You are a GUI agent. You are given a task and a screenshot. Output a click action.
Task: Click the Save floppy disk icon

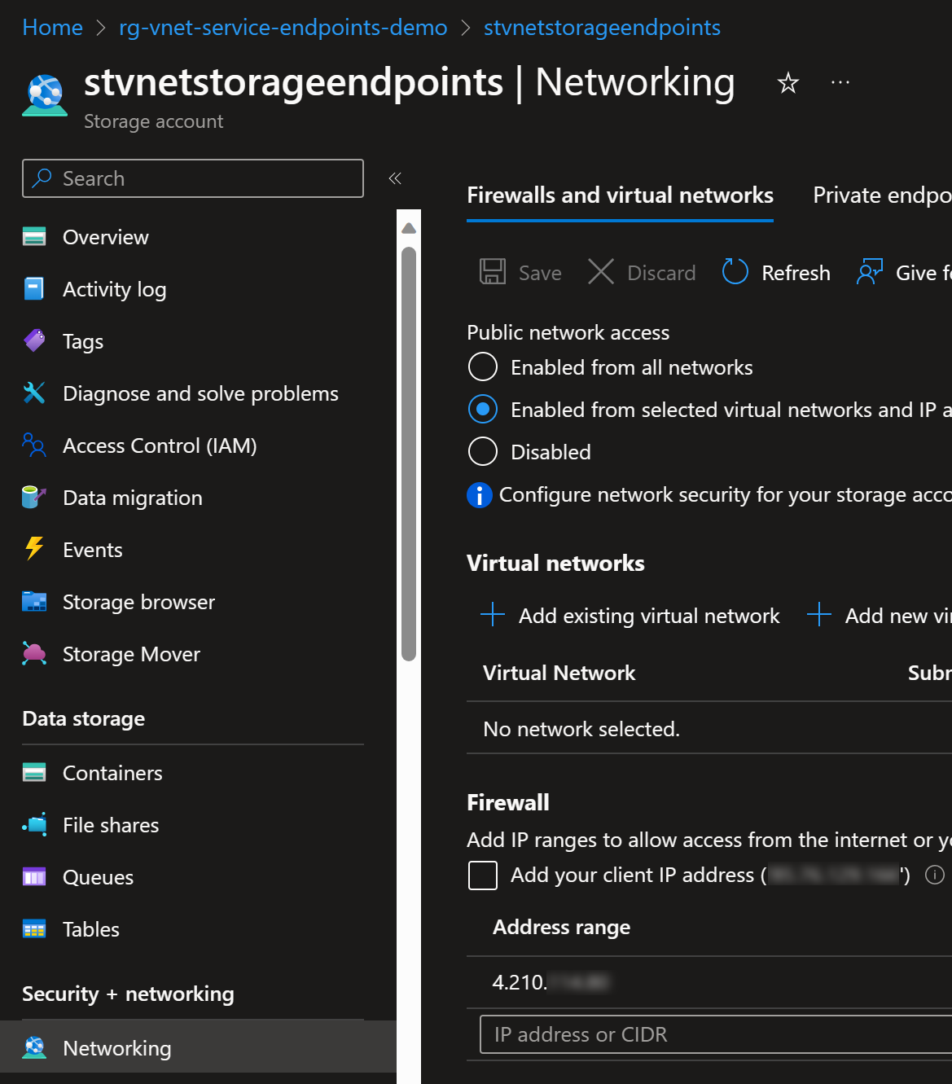click(493, 272)
